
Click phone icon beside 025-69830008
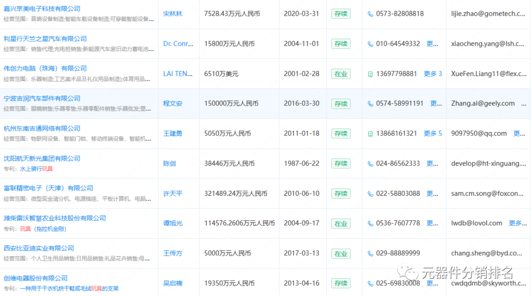(371, 284)
